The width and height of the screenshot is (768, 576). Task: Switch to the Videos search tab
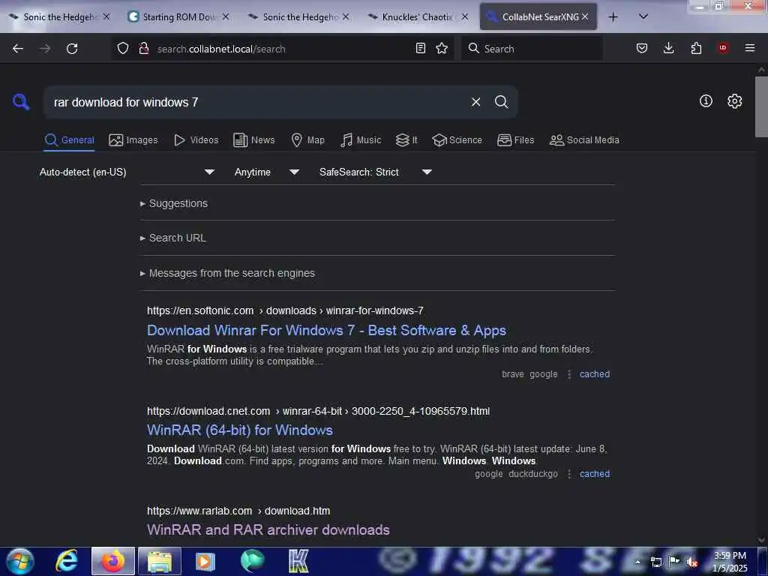[196, 140]
